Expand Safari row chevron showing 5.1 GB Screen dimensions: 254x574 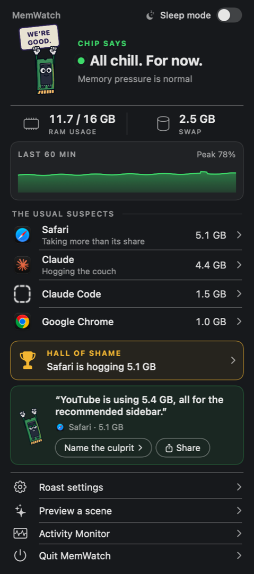pyautogui.click(x=239, y=235)
